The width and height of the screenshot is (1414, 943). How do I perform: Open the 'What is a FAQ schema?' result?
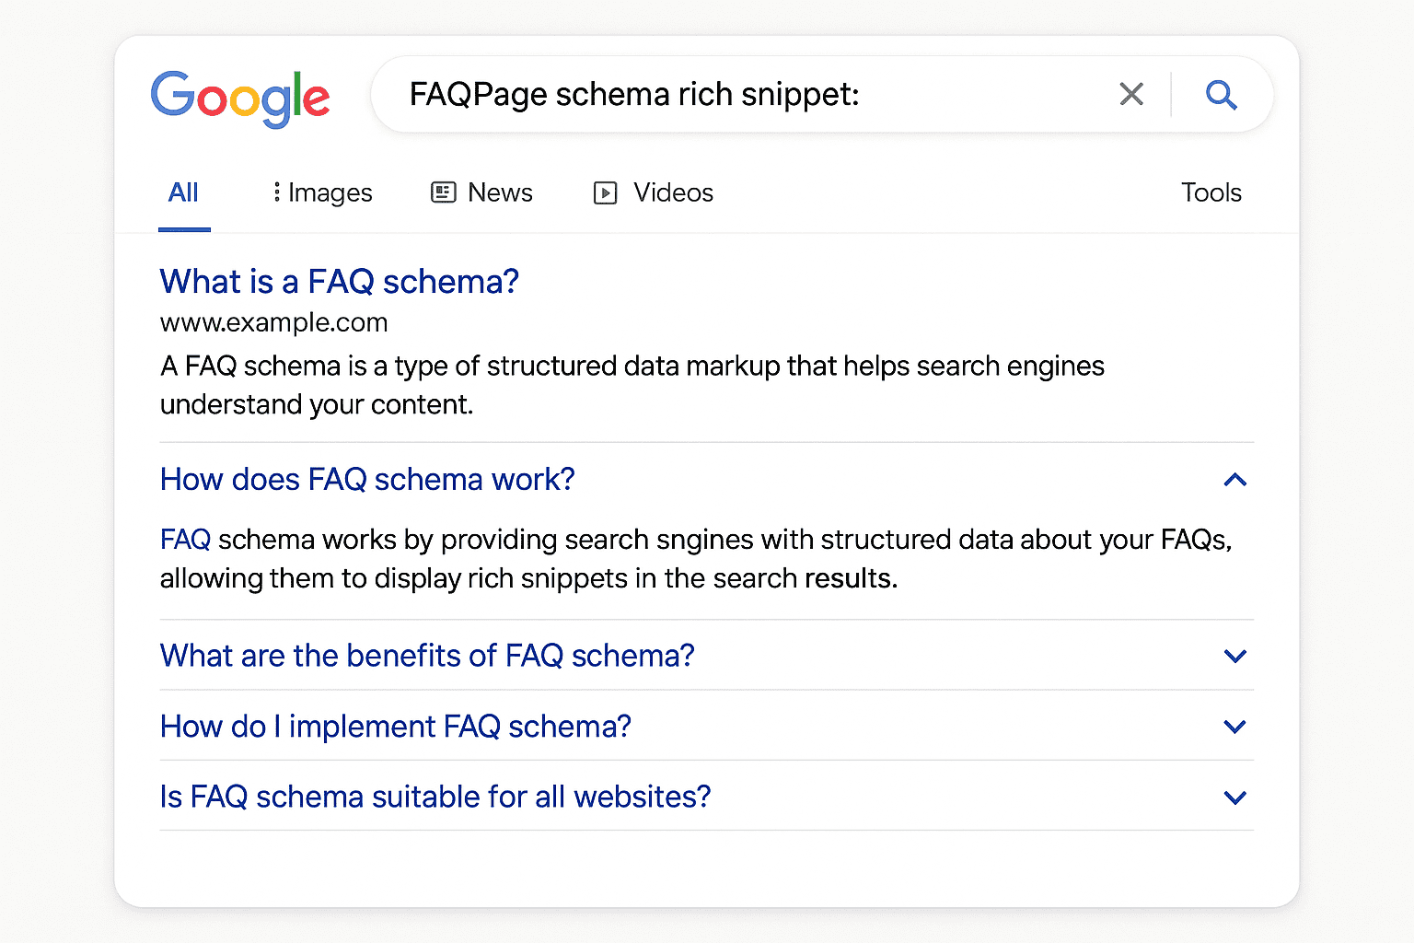339,282
